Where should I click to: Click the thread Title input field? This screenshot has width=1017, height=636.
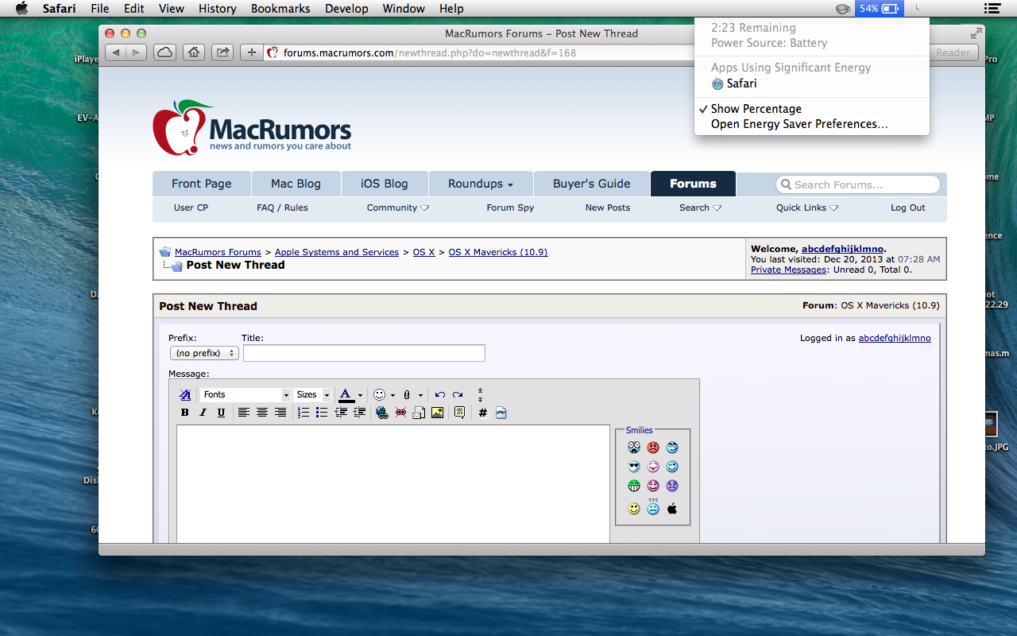364,353
